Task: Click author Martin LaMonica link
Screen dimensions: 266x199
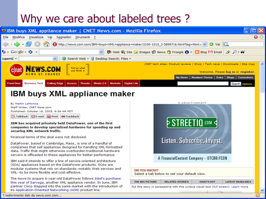Action: click(x=27, y=104)
